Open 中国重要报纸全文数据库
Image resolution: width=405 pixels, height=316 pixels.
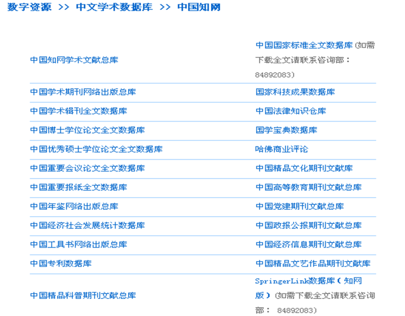click(x=78, y=187)
